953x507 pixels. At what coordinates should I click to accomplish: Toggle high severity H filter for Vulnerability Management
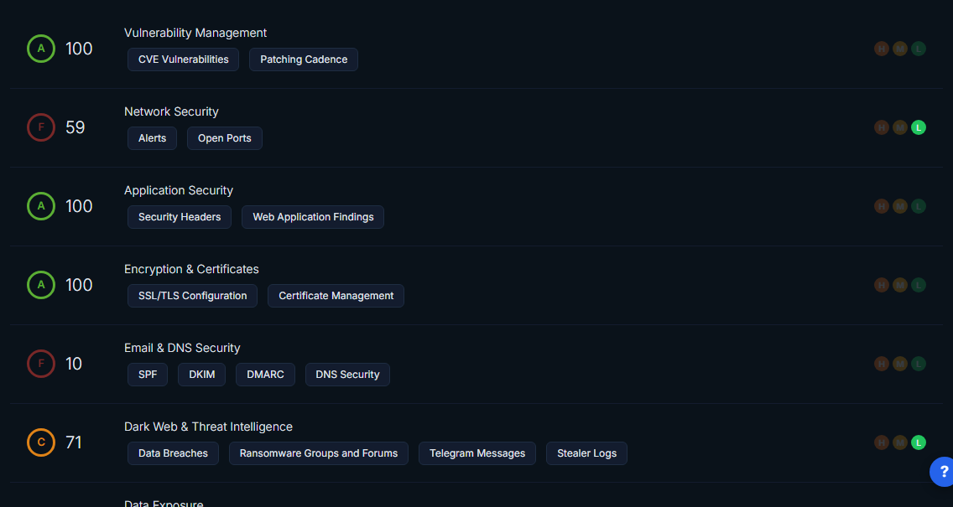point(882,49)
